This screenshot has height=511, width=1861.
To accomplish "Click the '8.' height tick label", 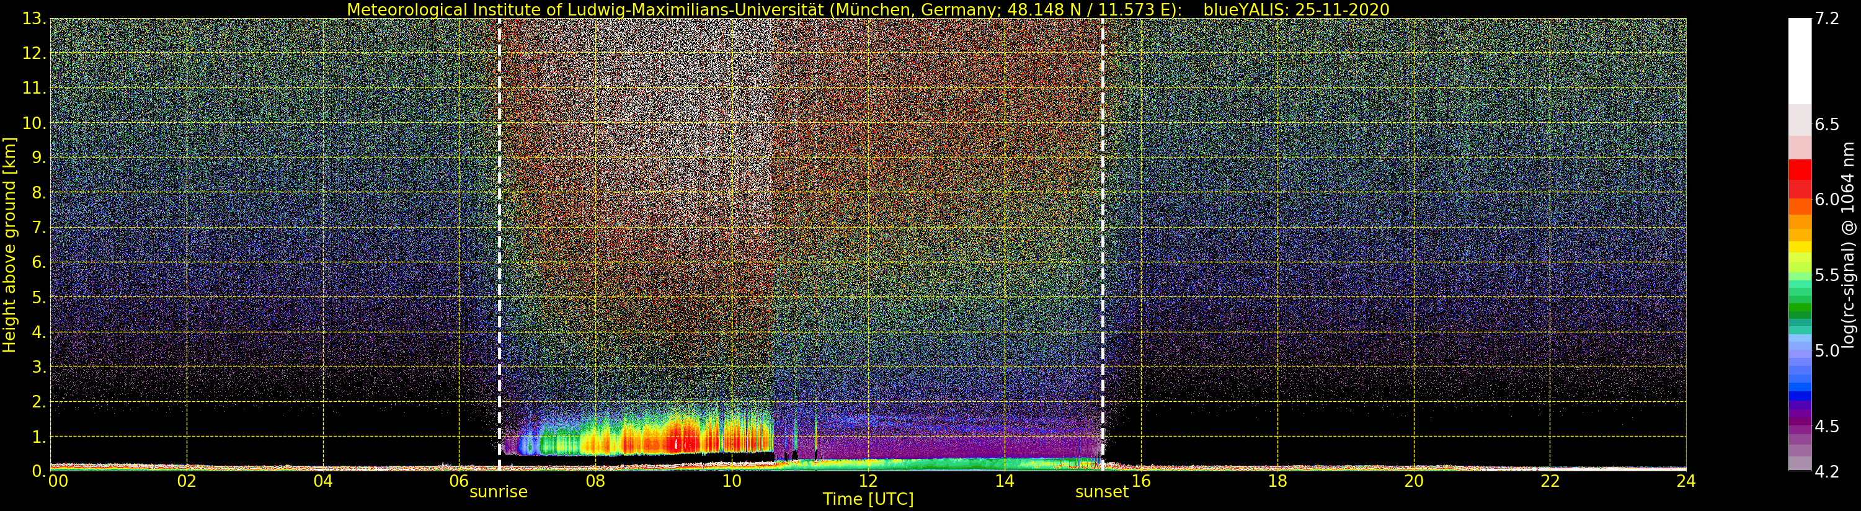I will click(38, 193).
